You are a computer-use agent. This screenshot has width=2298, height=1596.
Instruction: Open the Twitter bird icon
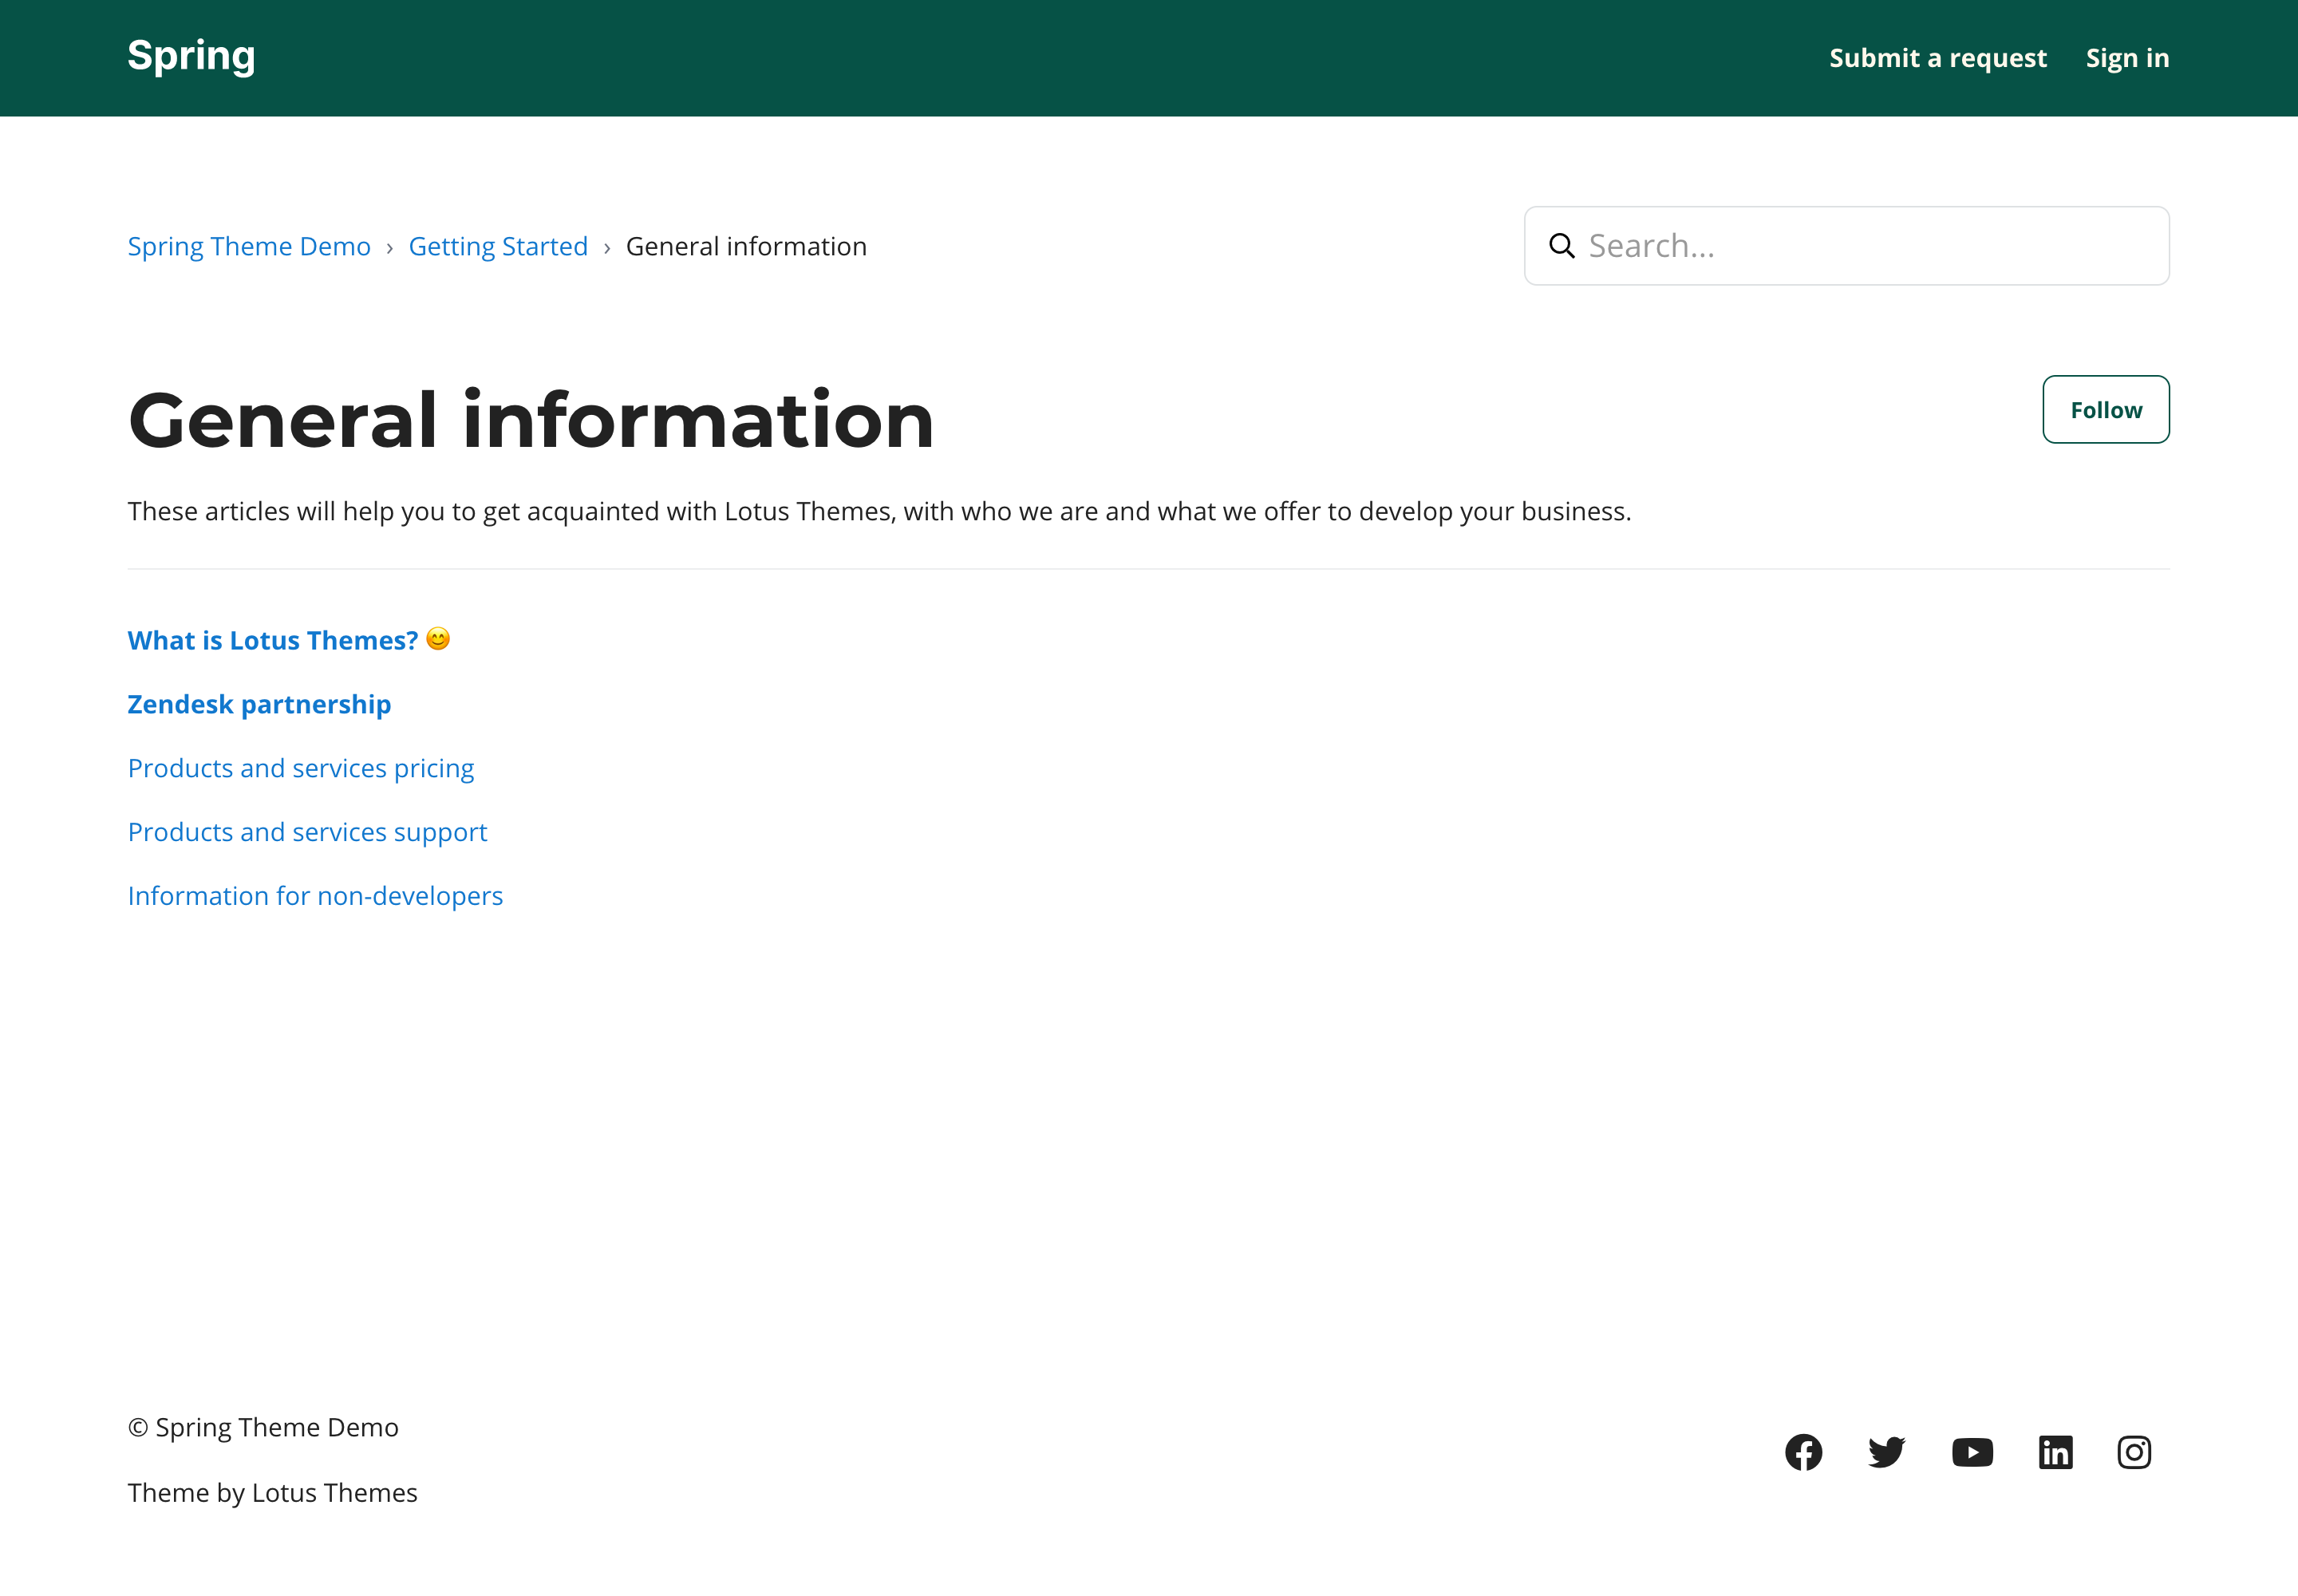(1886, 1452)
